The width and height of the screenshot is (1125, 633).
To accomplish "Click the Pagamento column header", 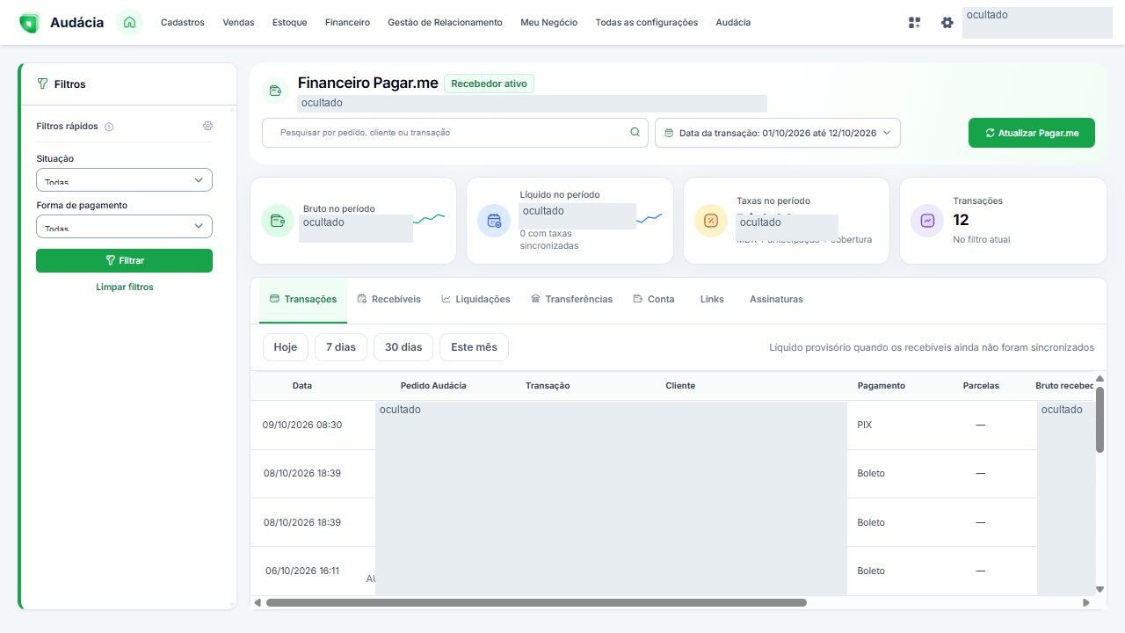I will click(x=882, y=386).
